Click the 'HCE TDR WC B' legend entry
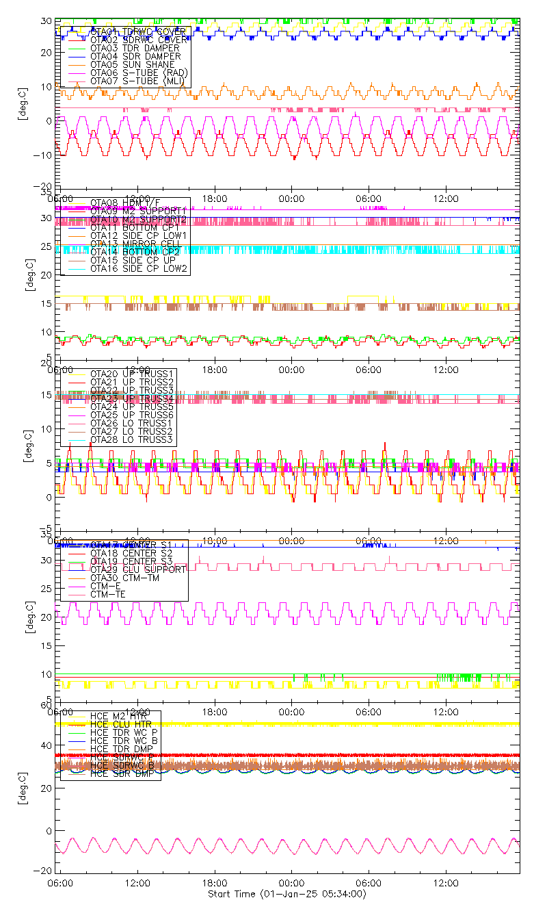 124,741
